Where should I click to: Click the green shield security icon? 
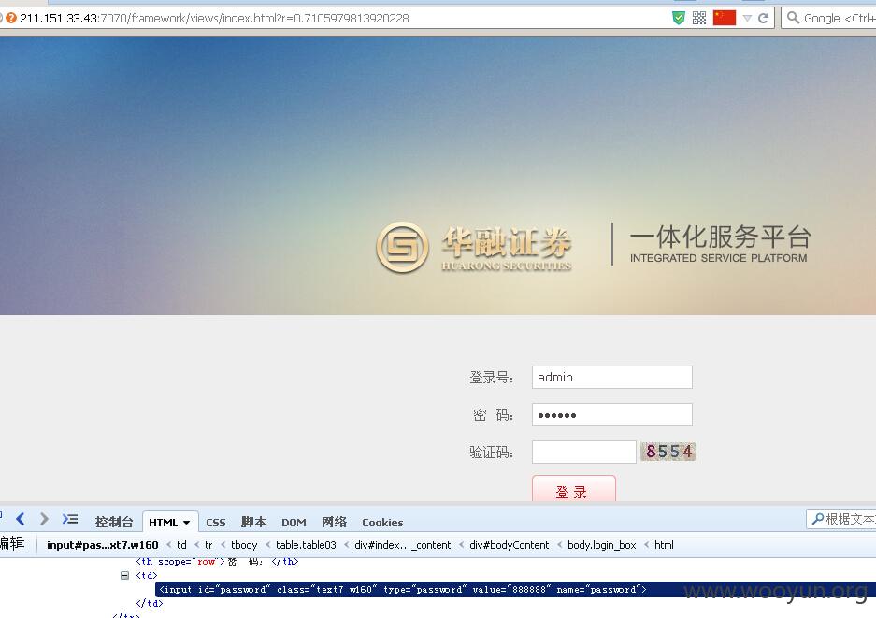click(678, 18)
